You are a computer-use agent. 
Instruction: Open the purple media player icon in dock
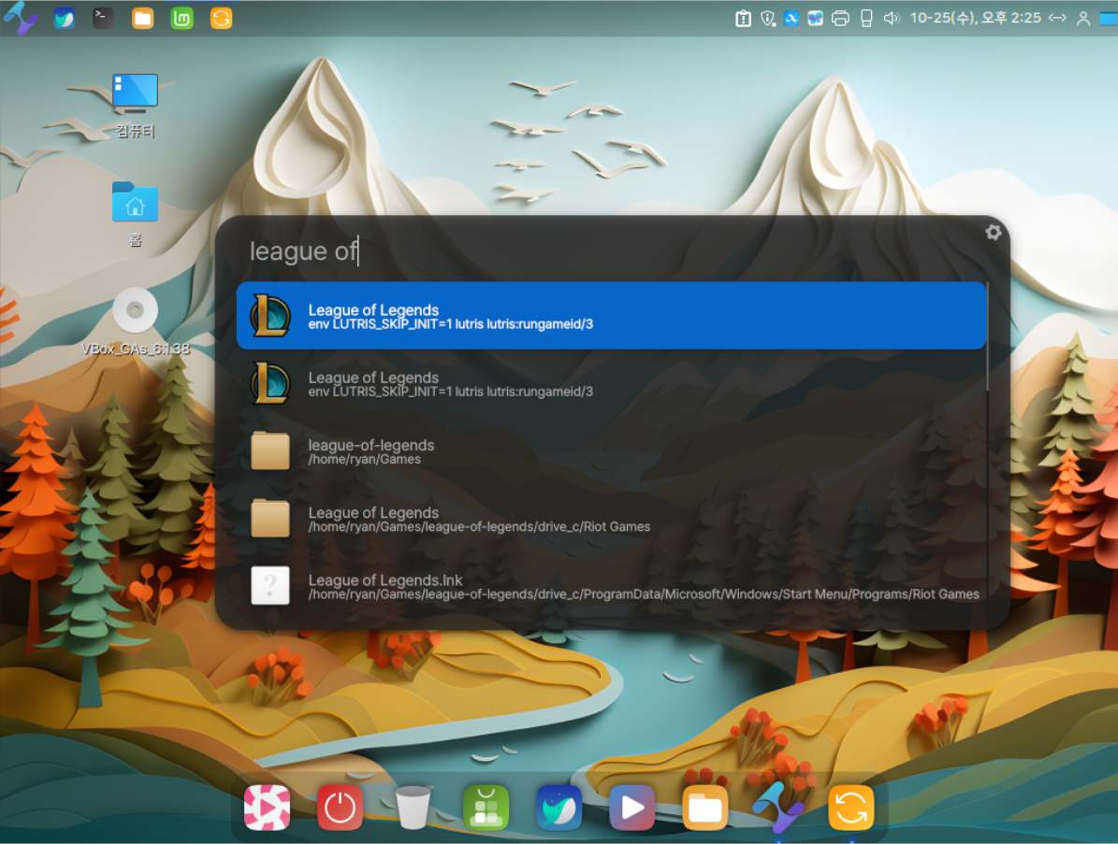tap(632, 808)
